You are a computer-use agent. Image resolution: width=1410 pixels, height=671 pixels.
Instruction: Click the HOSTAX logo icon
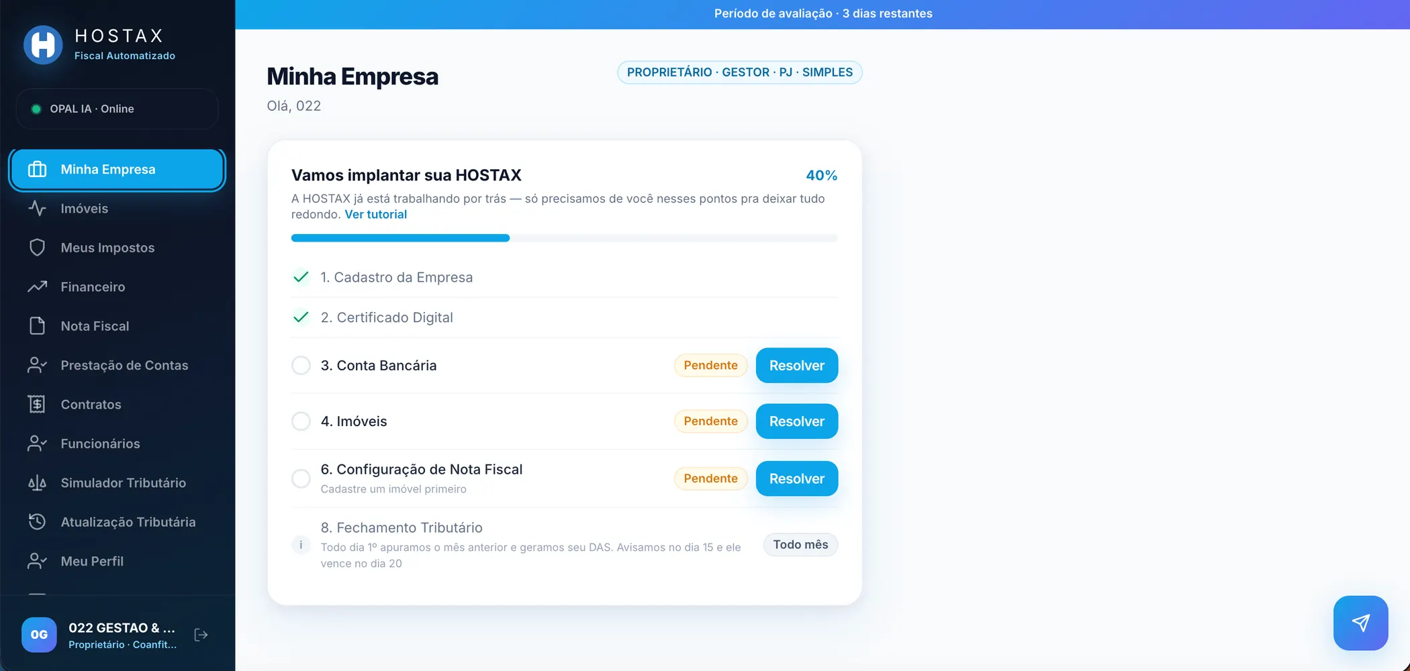pyautogui.click(x=43, y=45)
